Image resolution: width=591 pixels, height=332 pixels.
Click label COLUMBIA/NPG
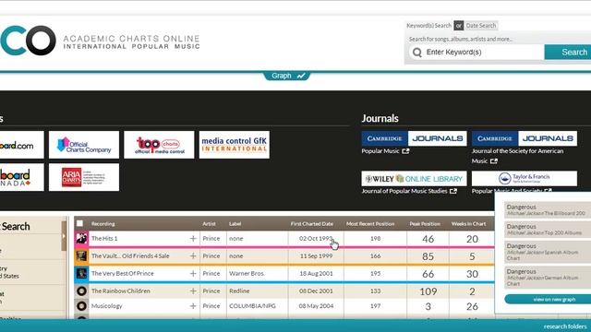coord(252,306)
